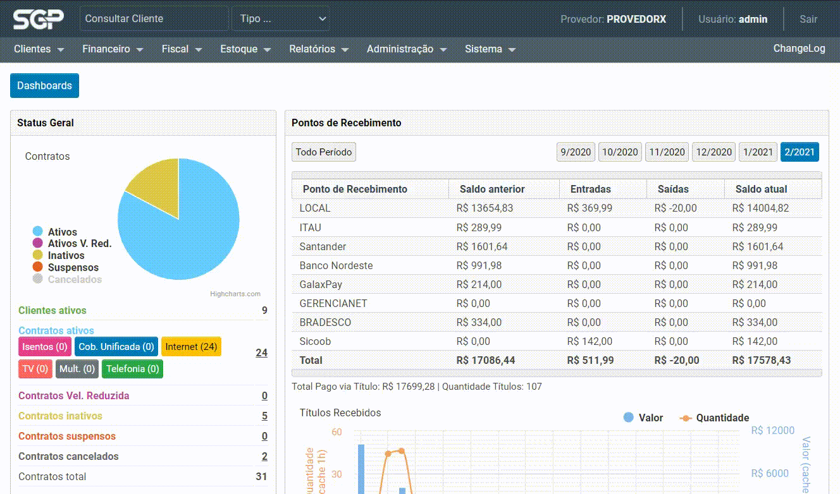Open Contratos Vel. Reduzida count 0
Screen dimensions: 840x494
pyautogui.click(x=264, y=396)
